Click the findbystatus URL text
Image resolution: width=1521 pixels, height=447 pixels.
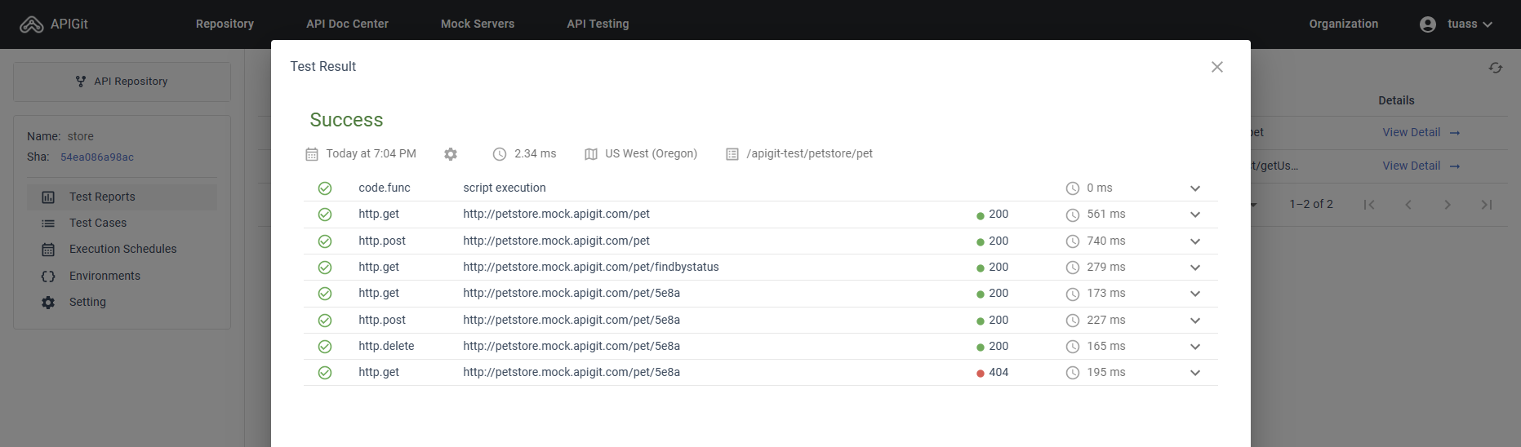point(591,267)
